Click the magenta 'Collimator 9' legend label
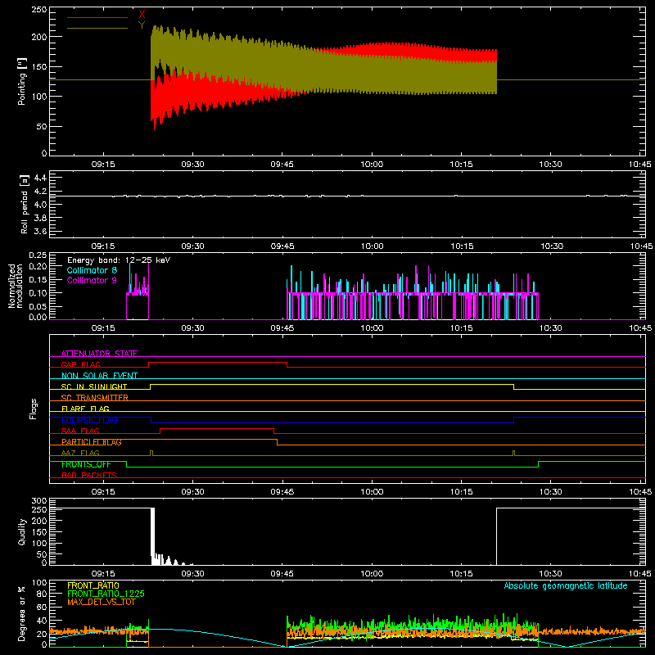The image size is (655, 655). (92, 280)
